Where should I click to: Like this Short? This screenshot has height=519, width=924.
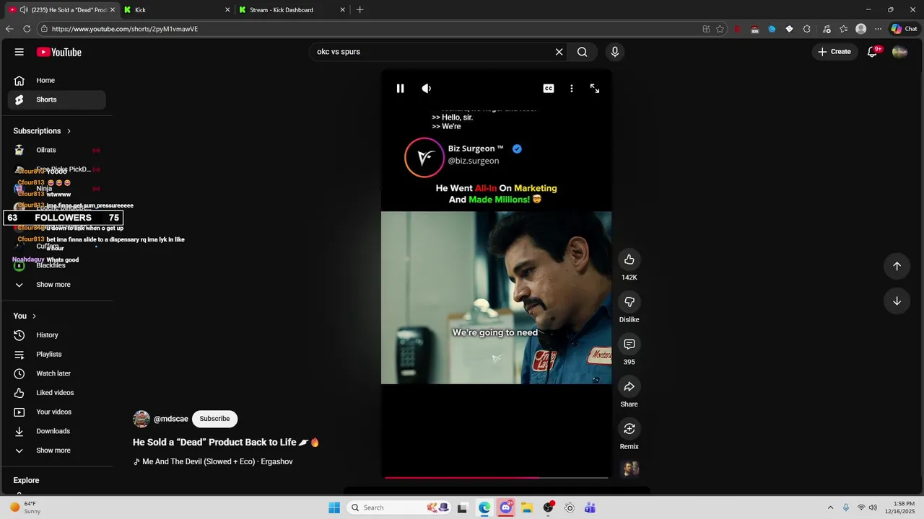[x=629, y=259]
